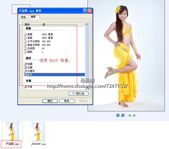Cancel with the 取消 button

(67, 101)
